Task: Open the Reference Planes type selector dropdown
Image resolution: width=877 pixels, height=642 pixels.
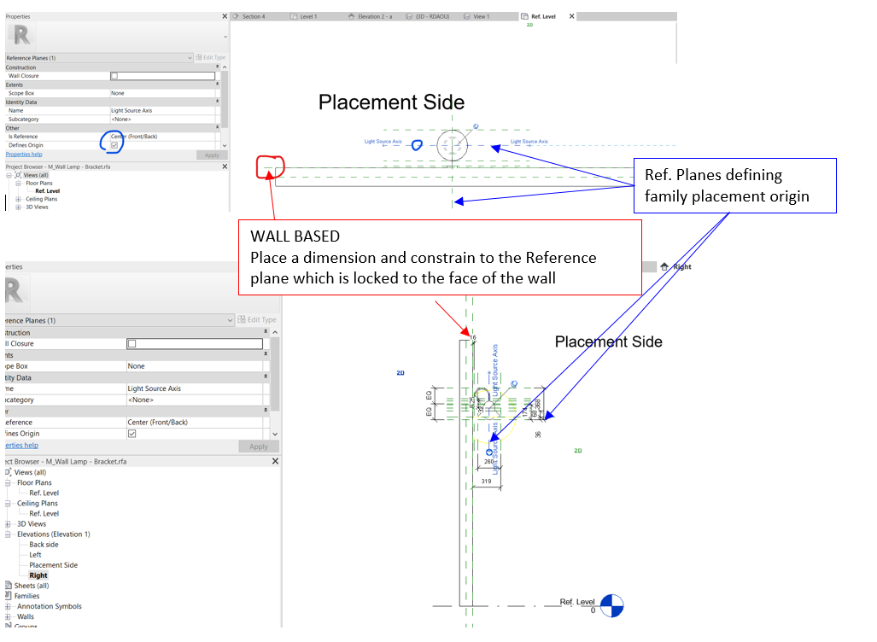Action: 190,57
